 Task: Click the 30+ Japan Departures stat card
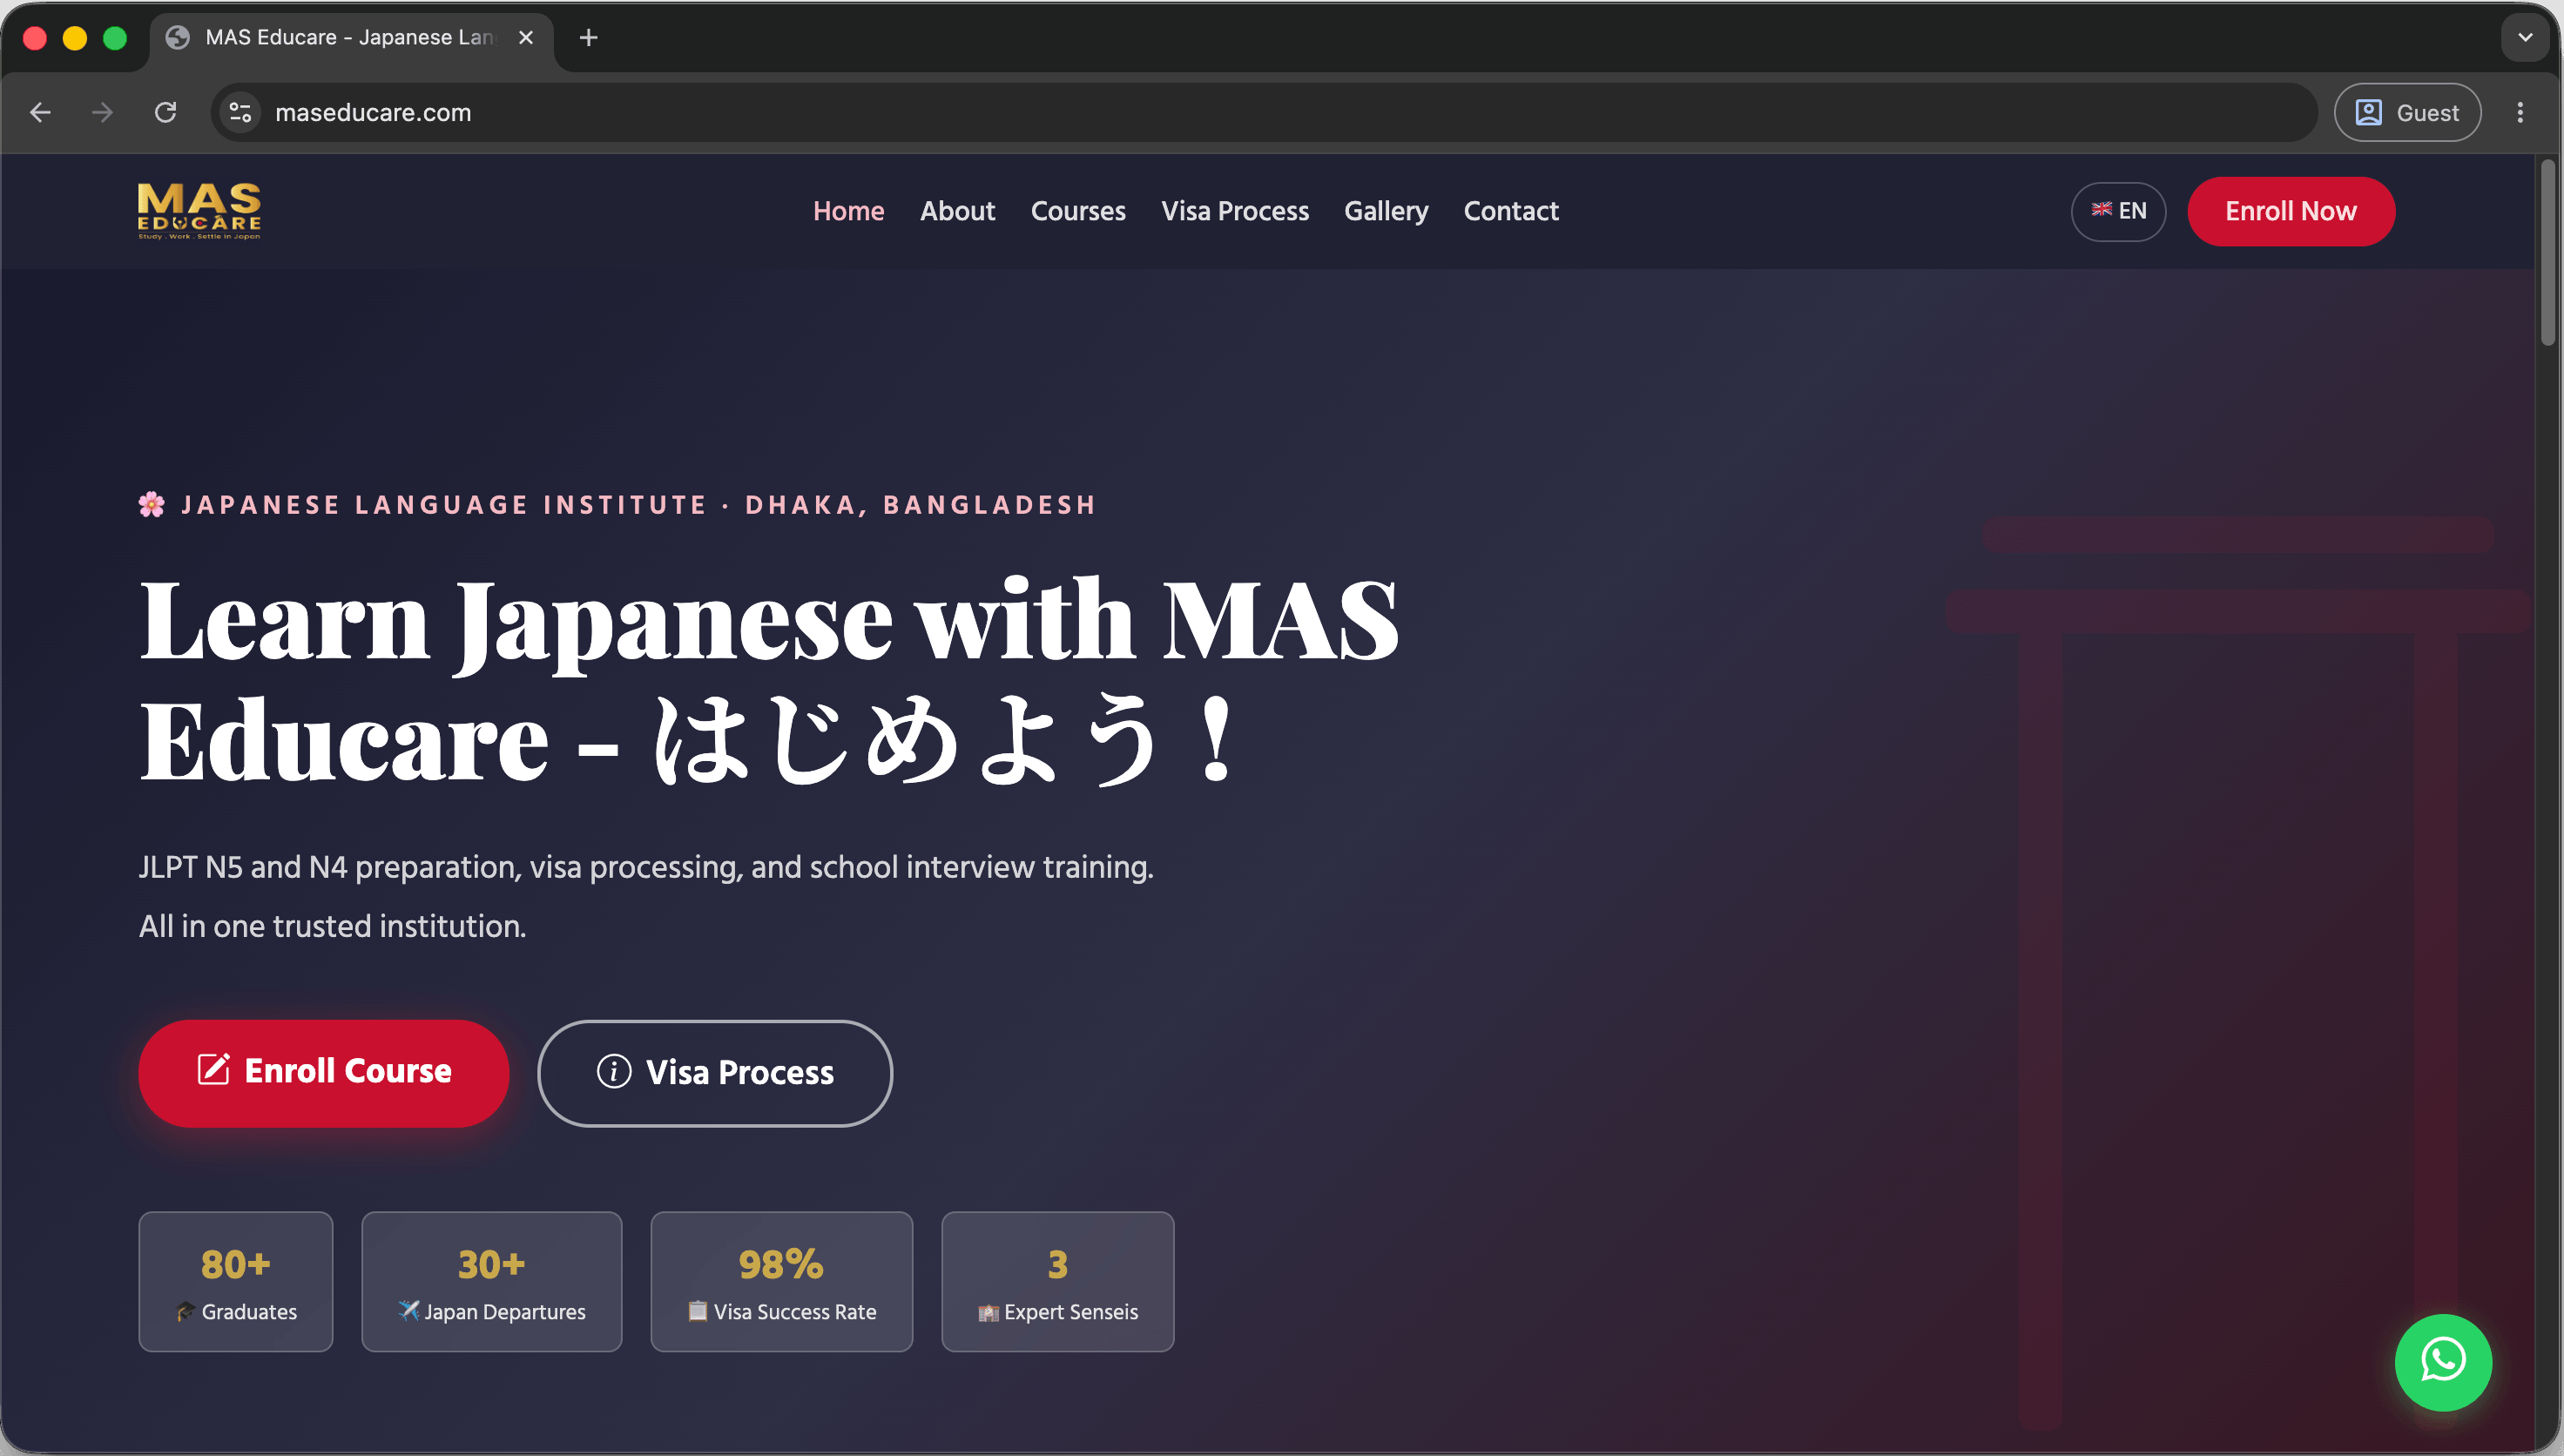point(491,1281)
